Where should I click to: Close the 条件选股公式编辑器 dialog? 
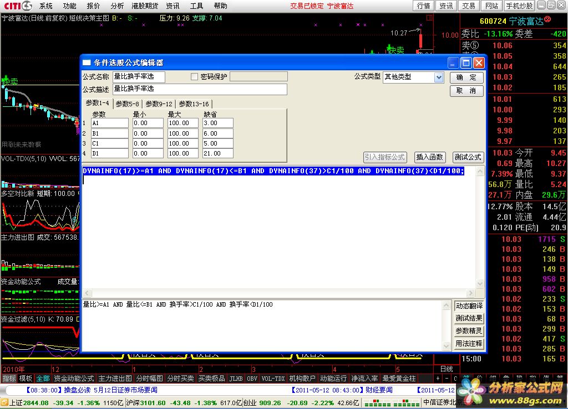[x=479, y=63]
